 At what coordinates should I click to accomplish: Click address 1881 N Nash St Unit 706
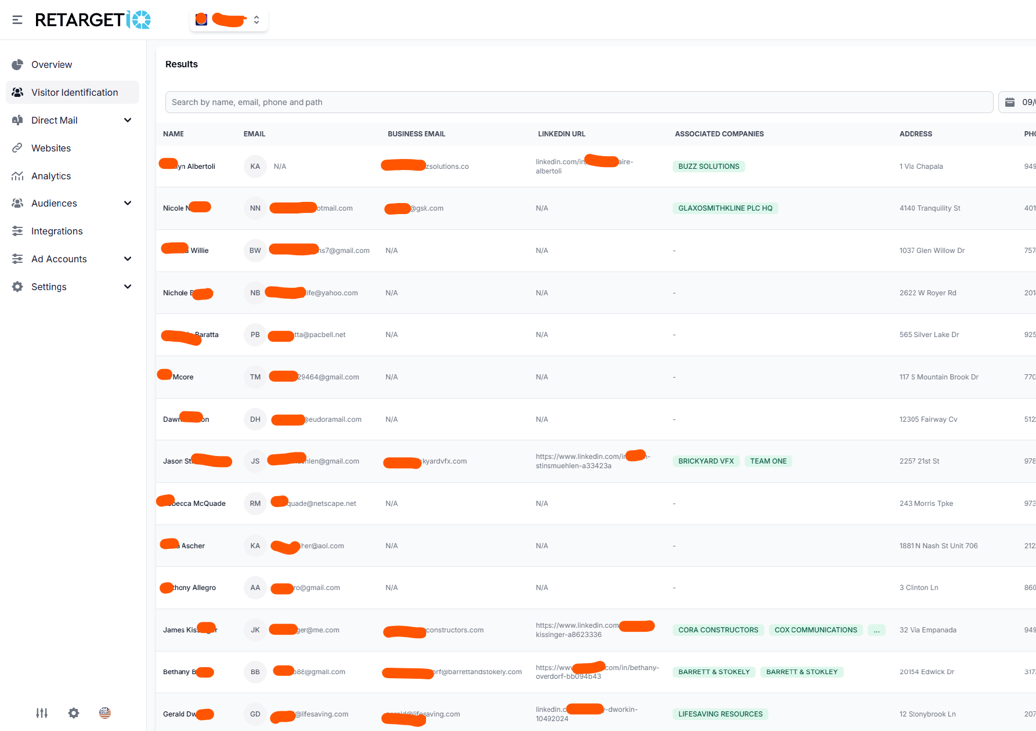coord(938,546)
